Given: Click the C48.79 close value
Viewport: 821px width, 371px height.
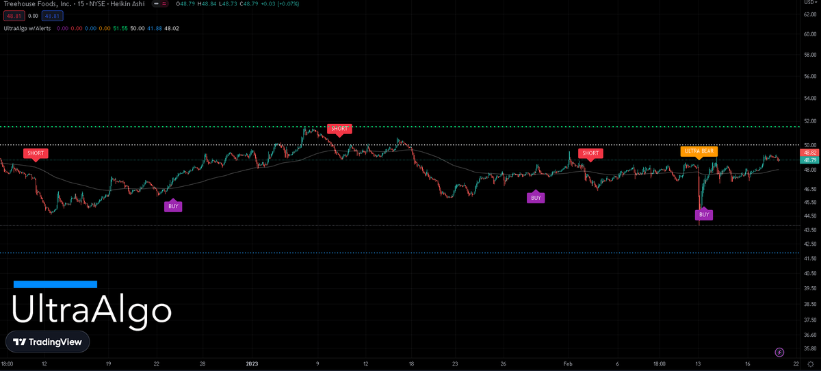Looking at the screenshot, I should tap(249, 4).
